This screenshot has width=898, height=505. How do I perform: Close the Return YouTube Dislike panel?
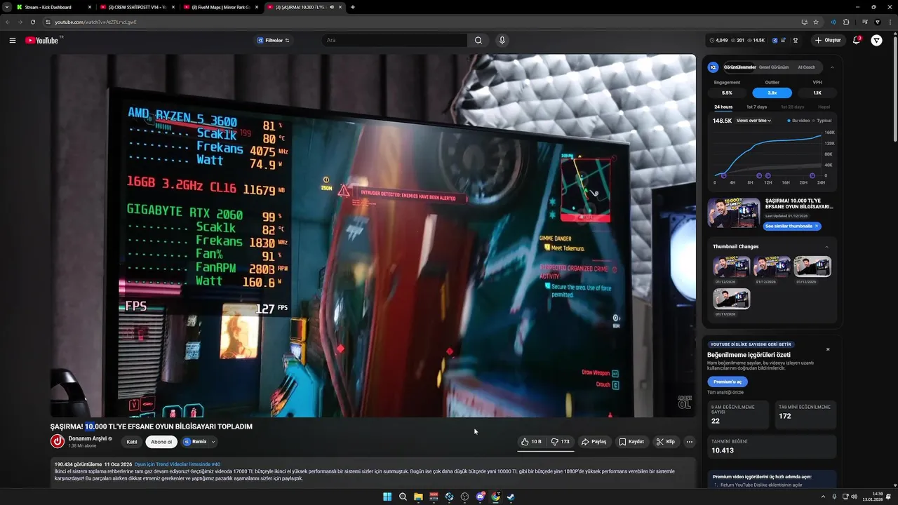[828, 349]
